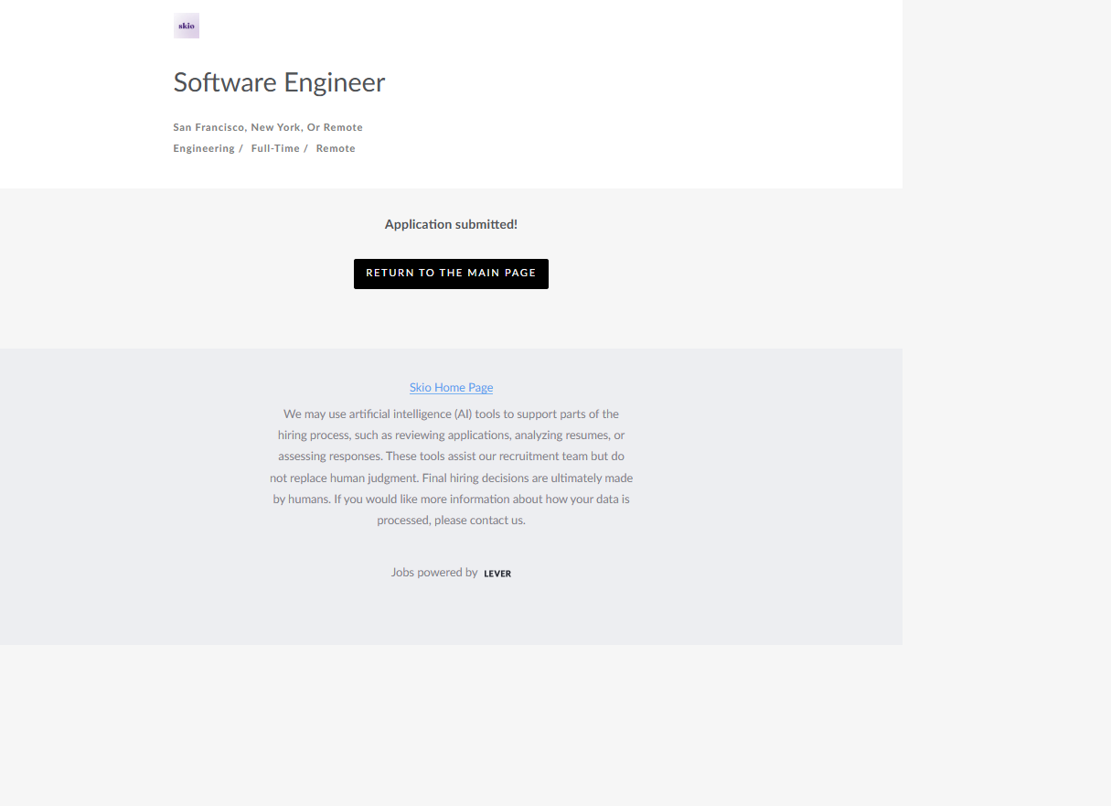The height and width of the screenshot is (806, 1111).
Task: Click the 'San Francisco' location text
Action: (x=208, y=127)
